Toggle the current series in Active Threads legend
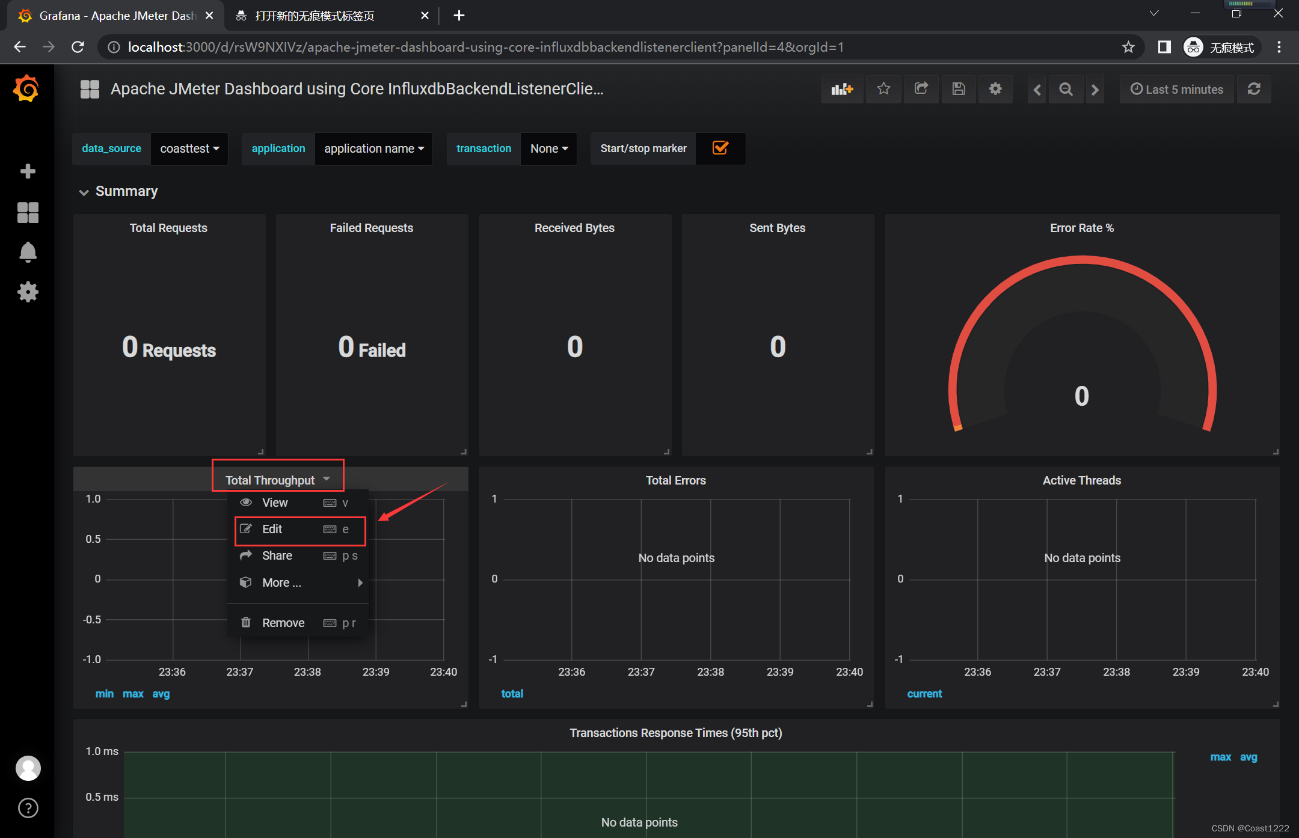 click(x=924, y=694)
